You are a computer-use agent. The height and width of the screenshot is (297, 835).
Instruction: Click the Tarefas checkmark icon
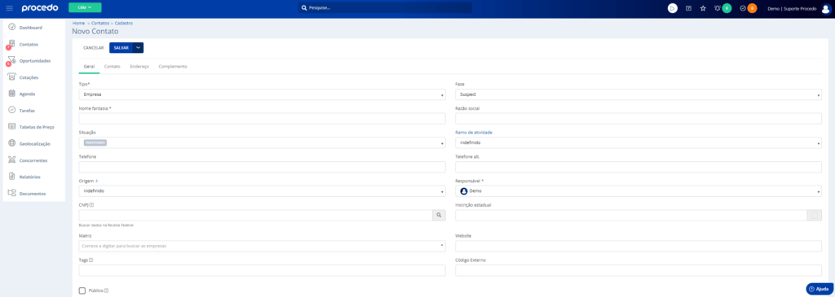(x=11, y=110)
